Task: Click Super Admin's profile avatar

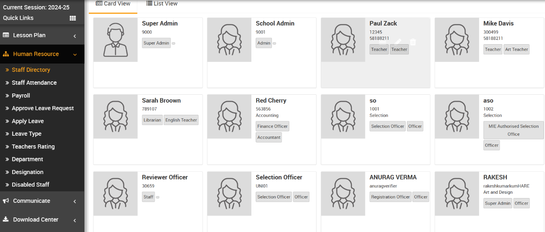Action: pos(115,40)
